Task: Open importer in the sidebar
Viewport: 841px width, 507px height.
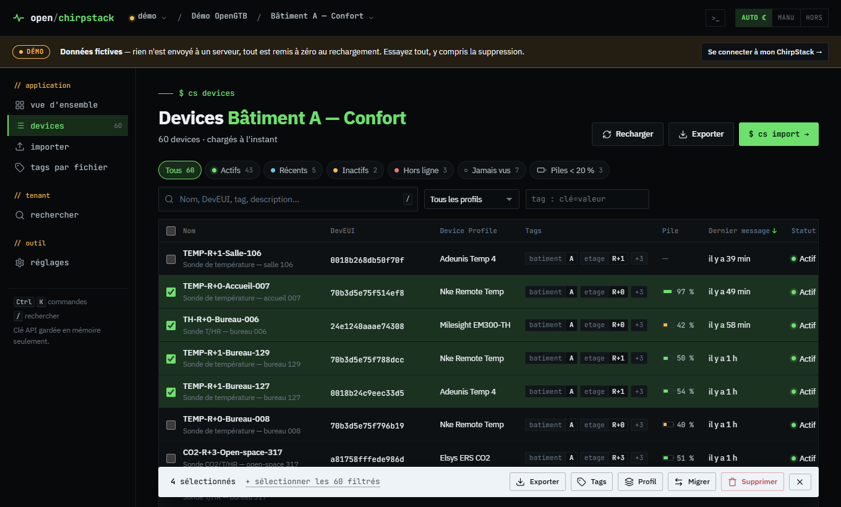Action: pos(68,147)
